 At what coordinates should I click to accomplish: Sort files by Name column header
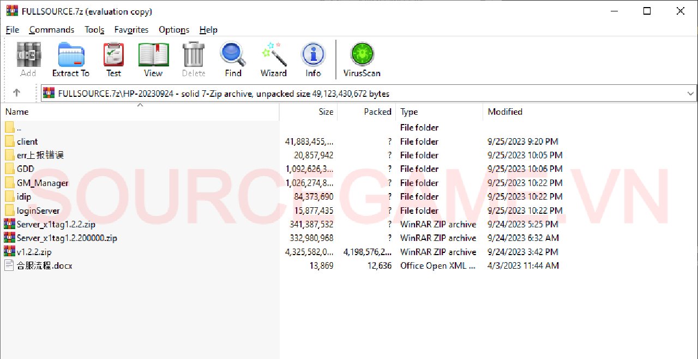tap(17, 112)
